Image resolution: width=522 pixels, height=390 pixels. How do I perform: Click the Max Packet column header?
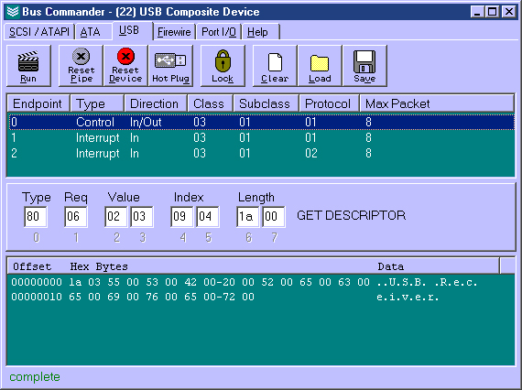[437, 103]
